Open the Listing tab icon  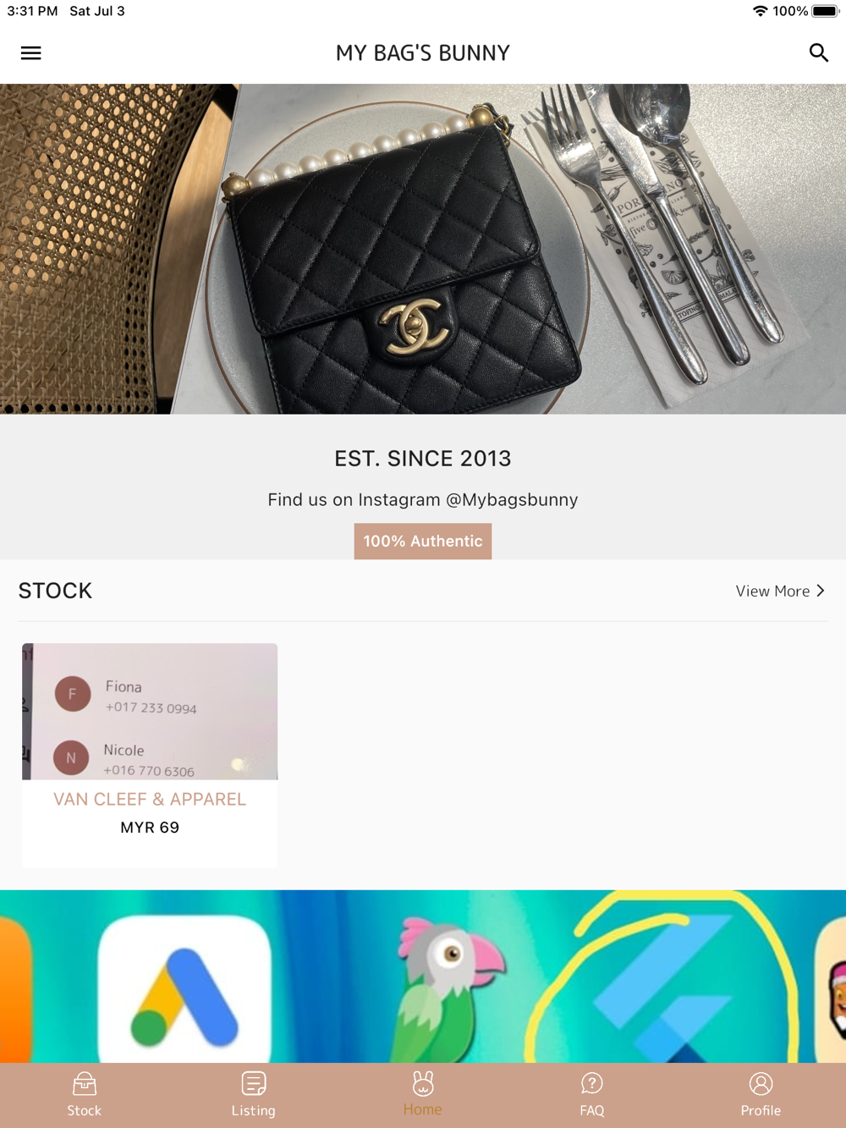click(x=254, y=1083)
